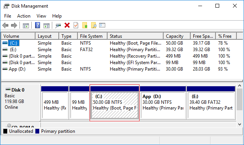
Task: Click the red X delete icon
Action: tap(67, 25)
